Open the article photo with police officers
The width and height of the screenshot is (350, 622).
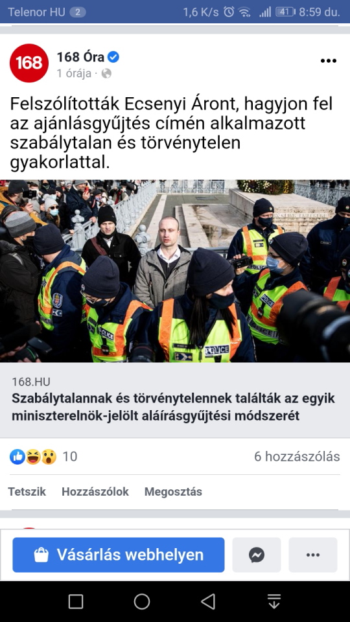[x=175, y=271]
